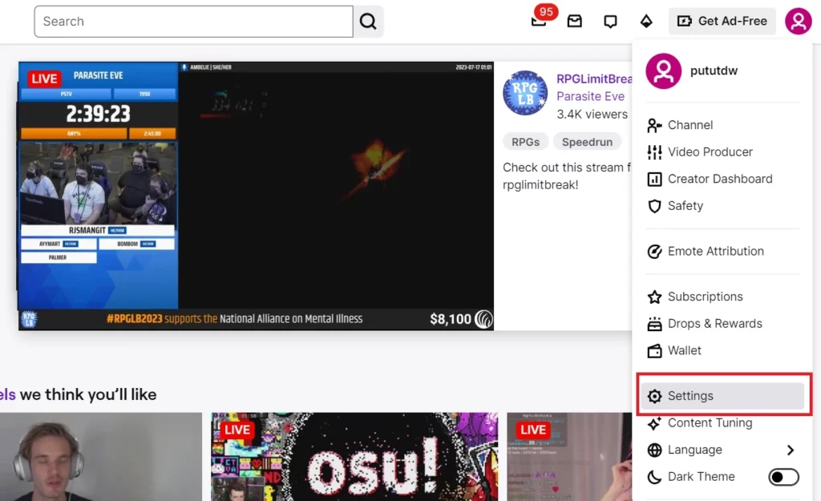The width and height of the screenshot is (821, 501).
Task: Open whispers chat bubble icon
Action: tap(610, 21)
